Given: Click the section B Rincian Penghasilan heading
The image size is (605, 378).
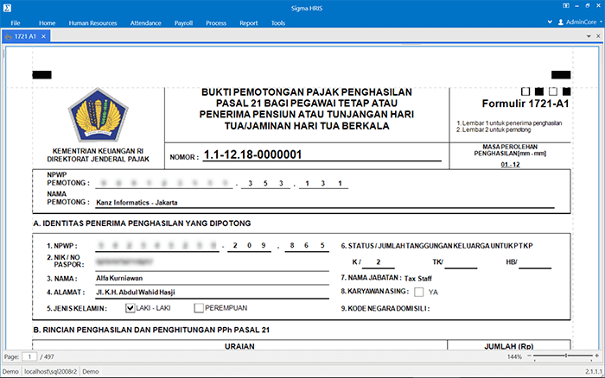Looking at the screenshot, I should point(151,330).
